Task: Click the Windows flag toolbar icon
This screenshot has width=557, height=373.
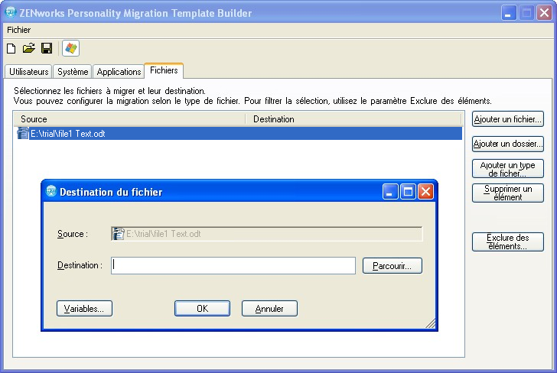Action: (x=70, y=48)
